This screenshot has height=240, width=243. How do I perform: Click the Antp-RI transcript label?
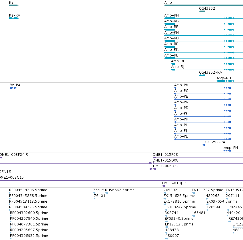coord(177,61)
